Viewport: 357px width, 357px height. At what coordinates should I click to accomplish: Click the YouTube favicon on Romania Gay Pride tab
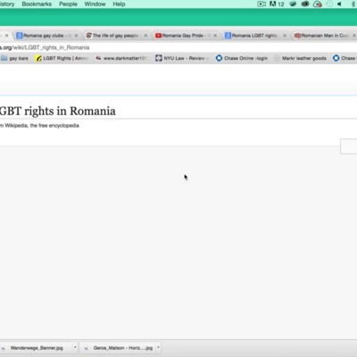(x=158, y=36)
